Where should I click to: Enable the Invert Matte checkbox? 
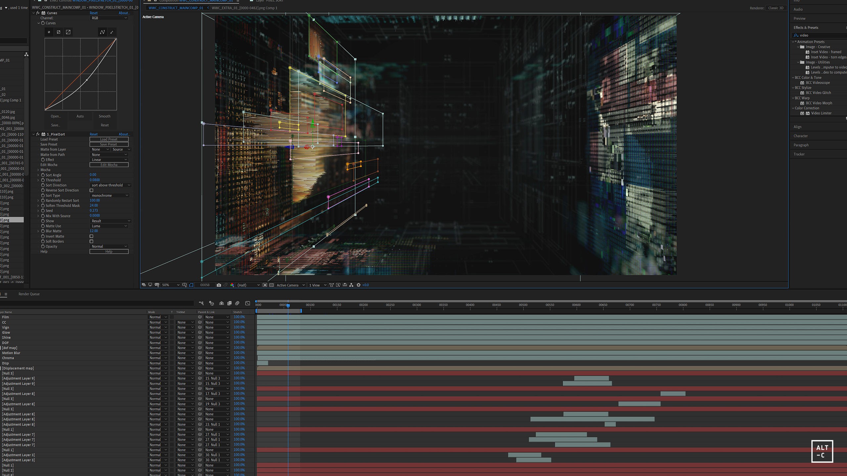(x=91, y=236)
